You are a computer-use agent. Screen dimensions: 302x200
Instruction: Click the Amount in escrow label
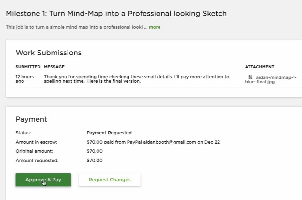click(x=37, y=142)
